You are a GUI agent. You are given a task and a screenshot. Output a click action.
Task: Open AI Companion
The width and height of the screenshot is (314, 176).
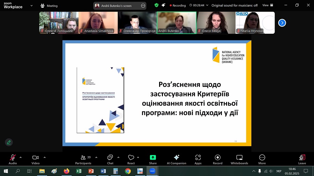(x=177, y=159)
